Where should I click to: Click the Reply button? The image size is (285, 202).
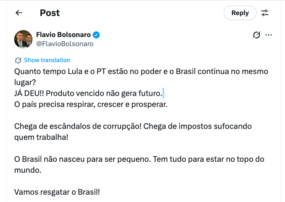click(240, 13)
